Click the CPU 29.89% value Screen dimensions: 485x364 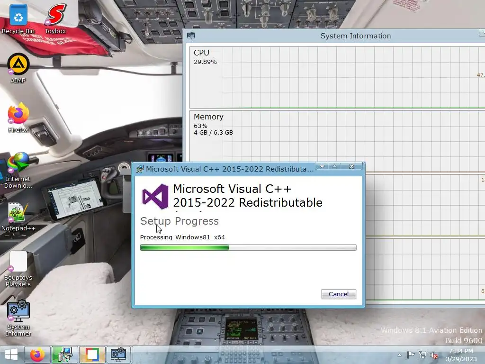[x=205, y=62]
